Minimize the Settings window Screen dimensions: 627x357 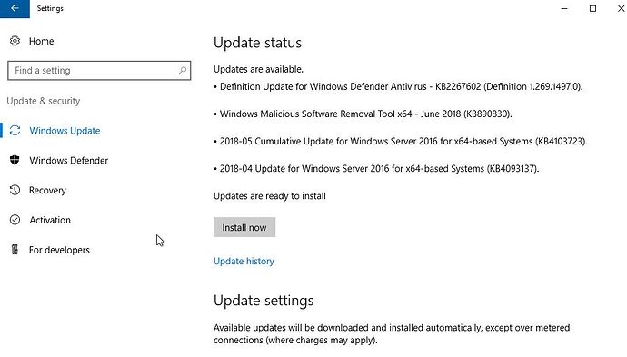pos(564,8)
